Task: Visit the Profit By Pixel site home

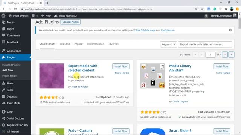Action: 18,16
